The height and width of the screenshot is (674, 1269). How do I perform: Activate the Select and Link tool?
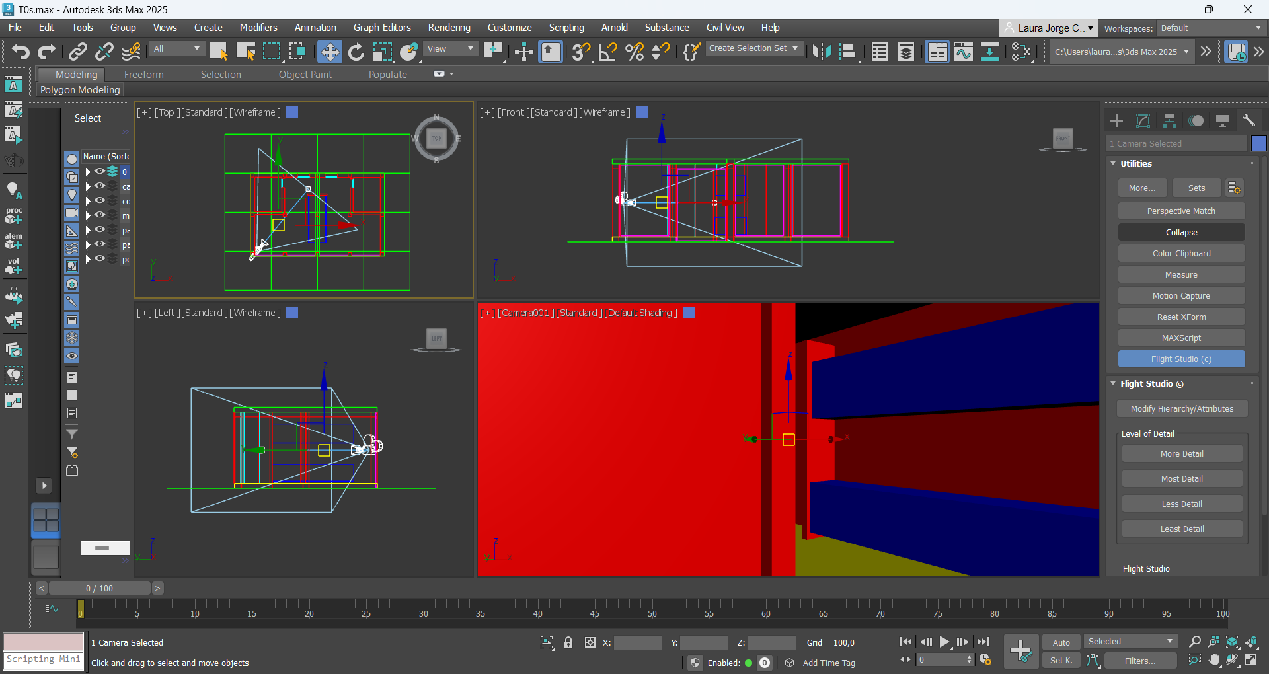(78, 52)
